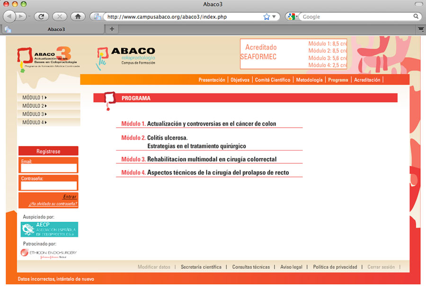
Task: Click the Entrar login link
Action: click(x=70, y=197)
